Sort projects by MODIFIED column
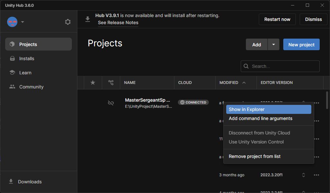This screenshot has width=330, height=193. click(229, 83)
